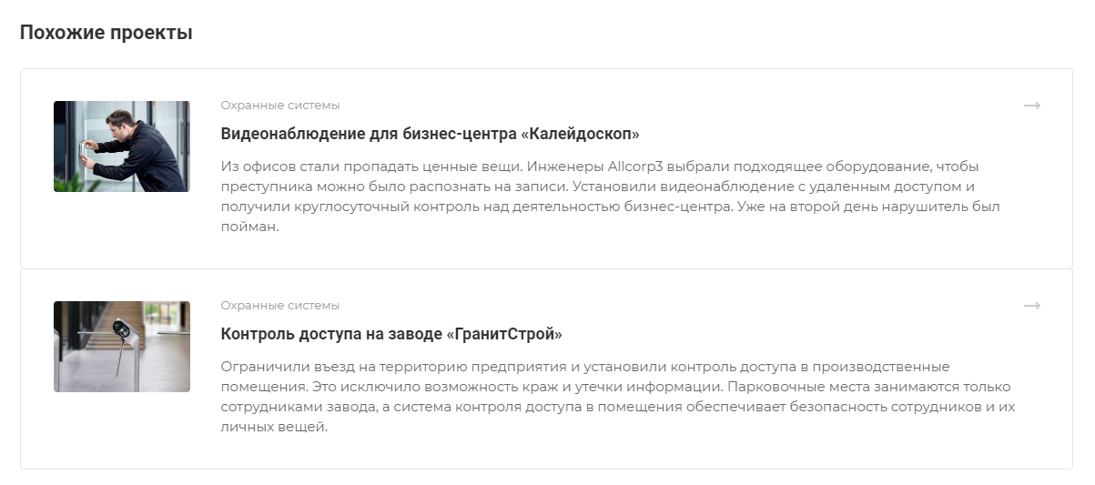
Task: Click blank area below Калейдоскоп thumbnail in card
Action: coord(122,227)
